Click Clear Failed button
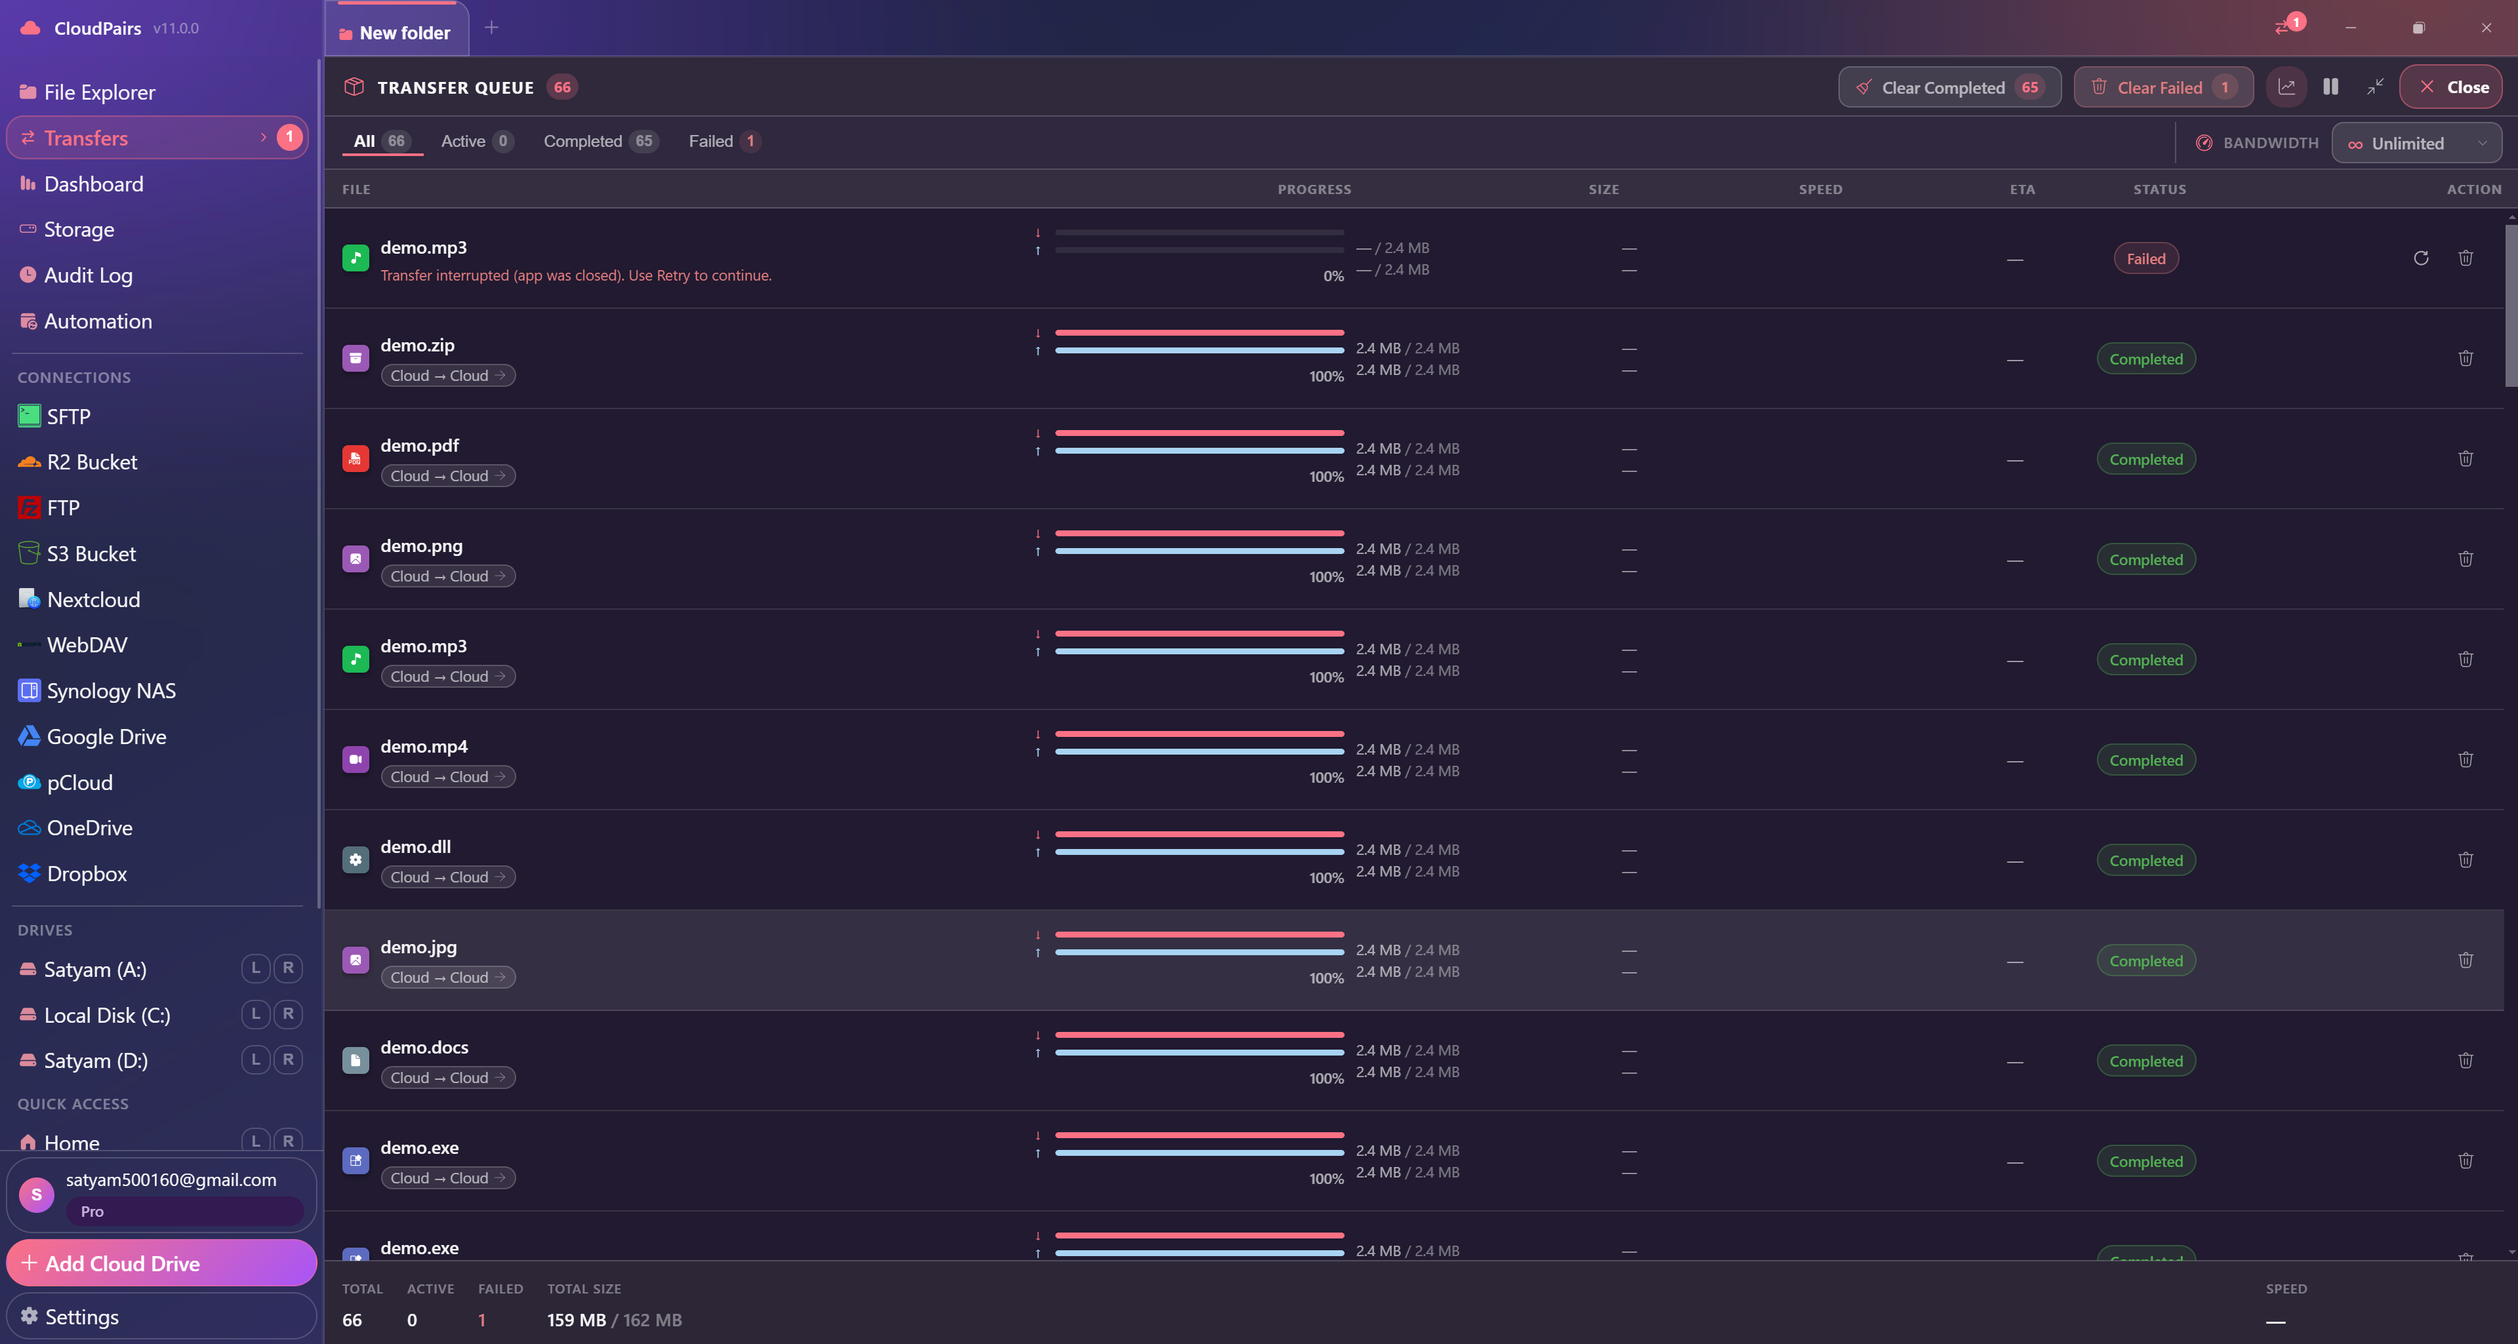This screenshot has height=1344, width=2518. click(x=2163, y=87)
